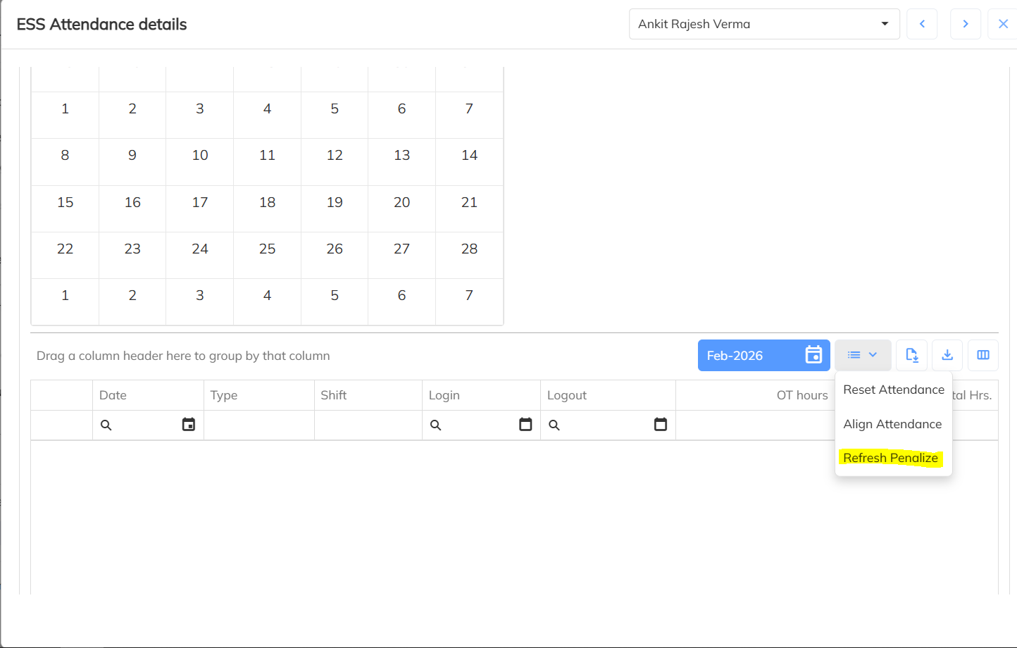Open the column chooser icon

[983, 355]
